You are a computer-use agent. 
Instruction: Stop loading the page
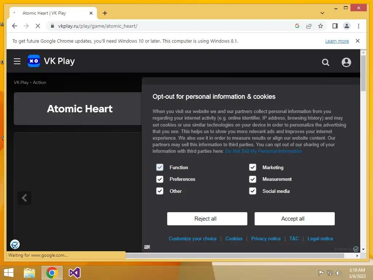[x=38, y=26]
